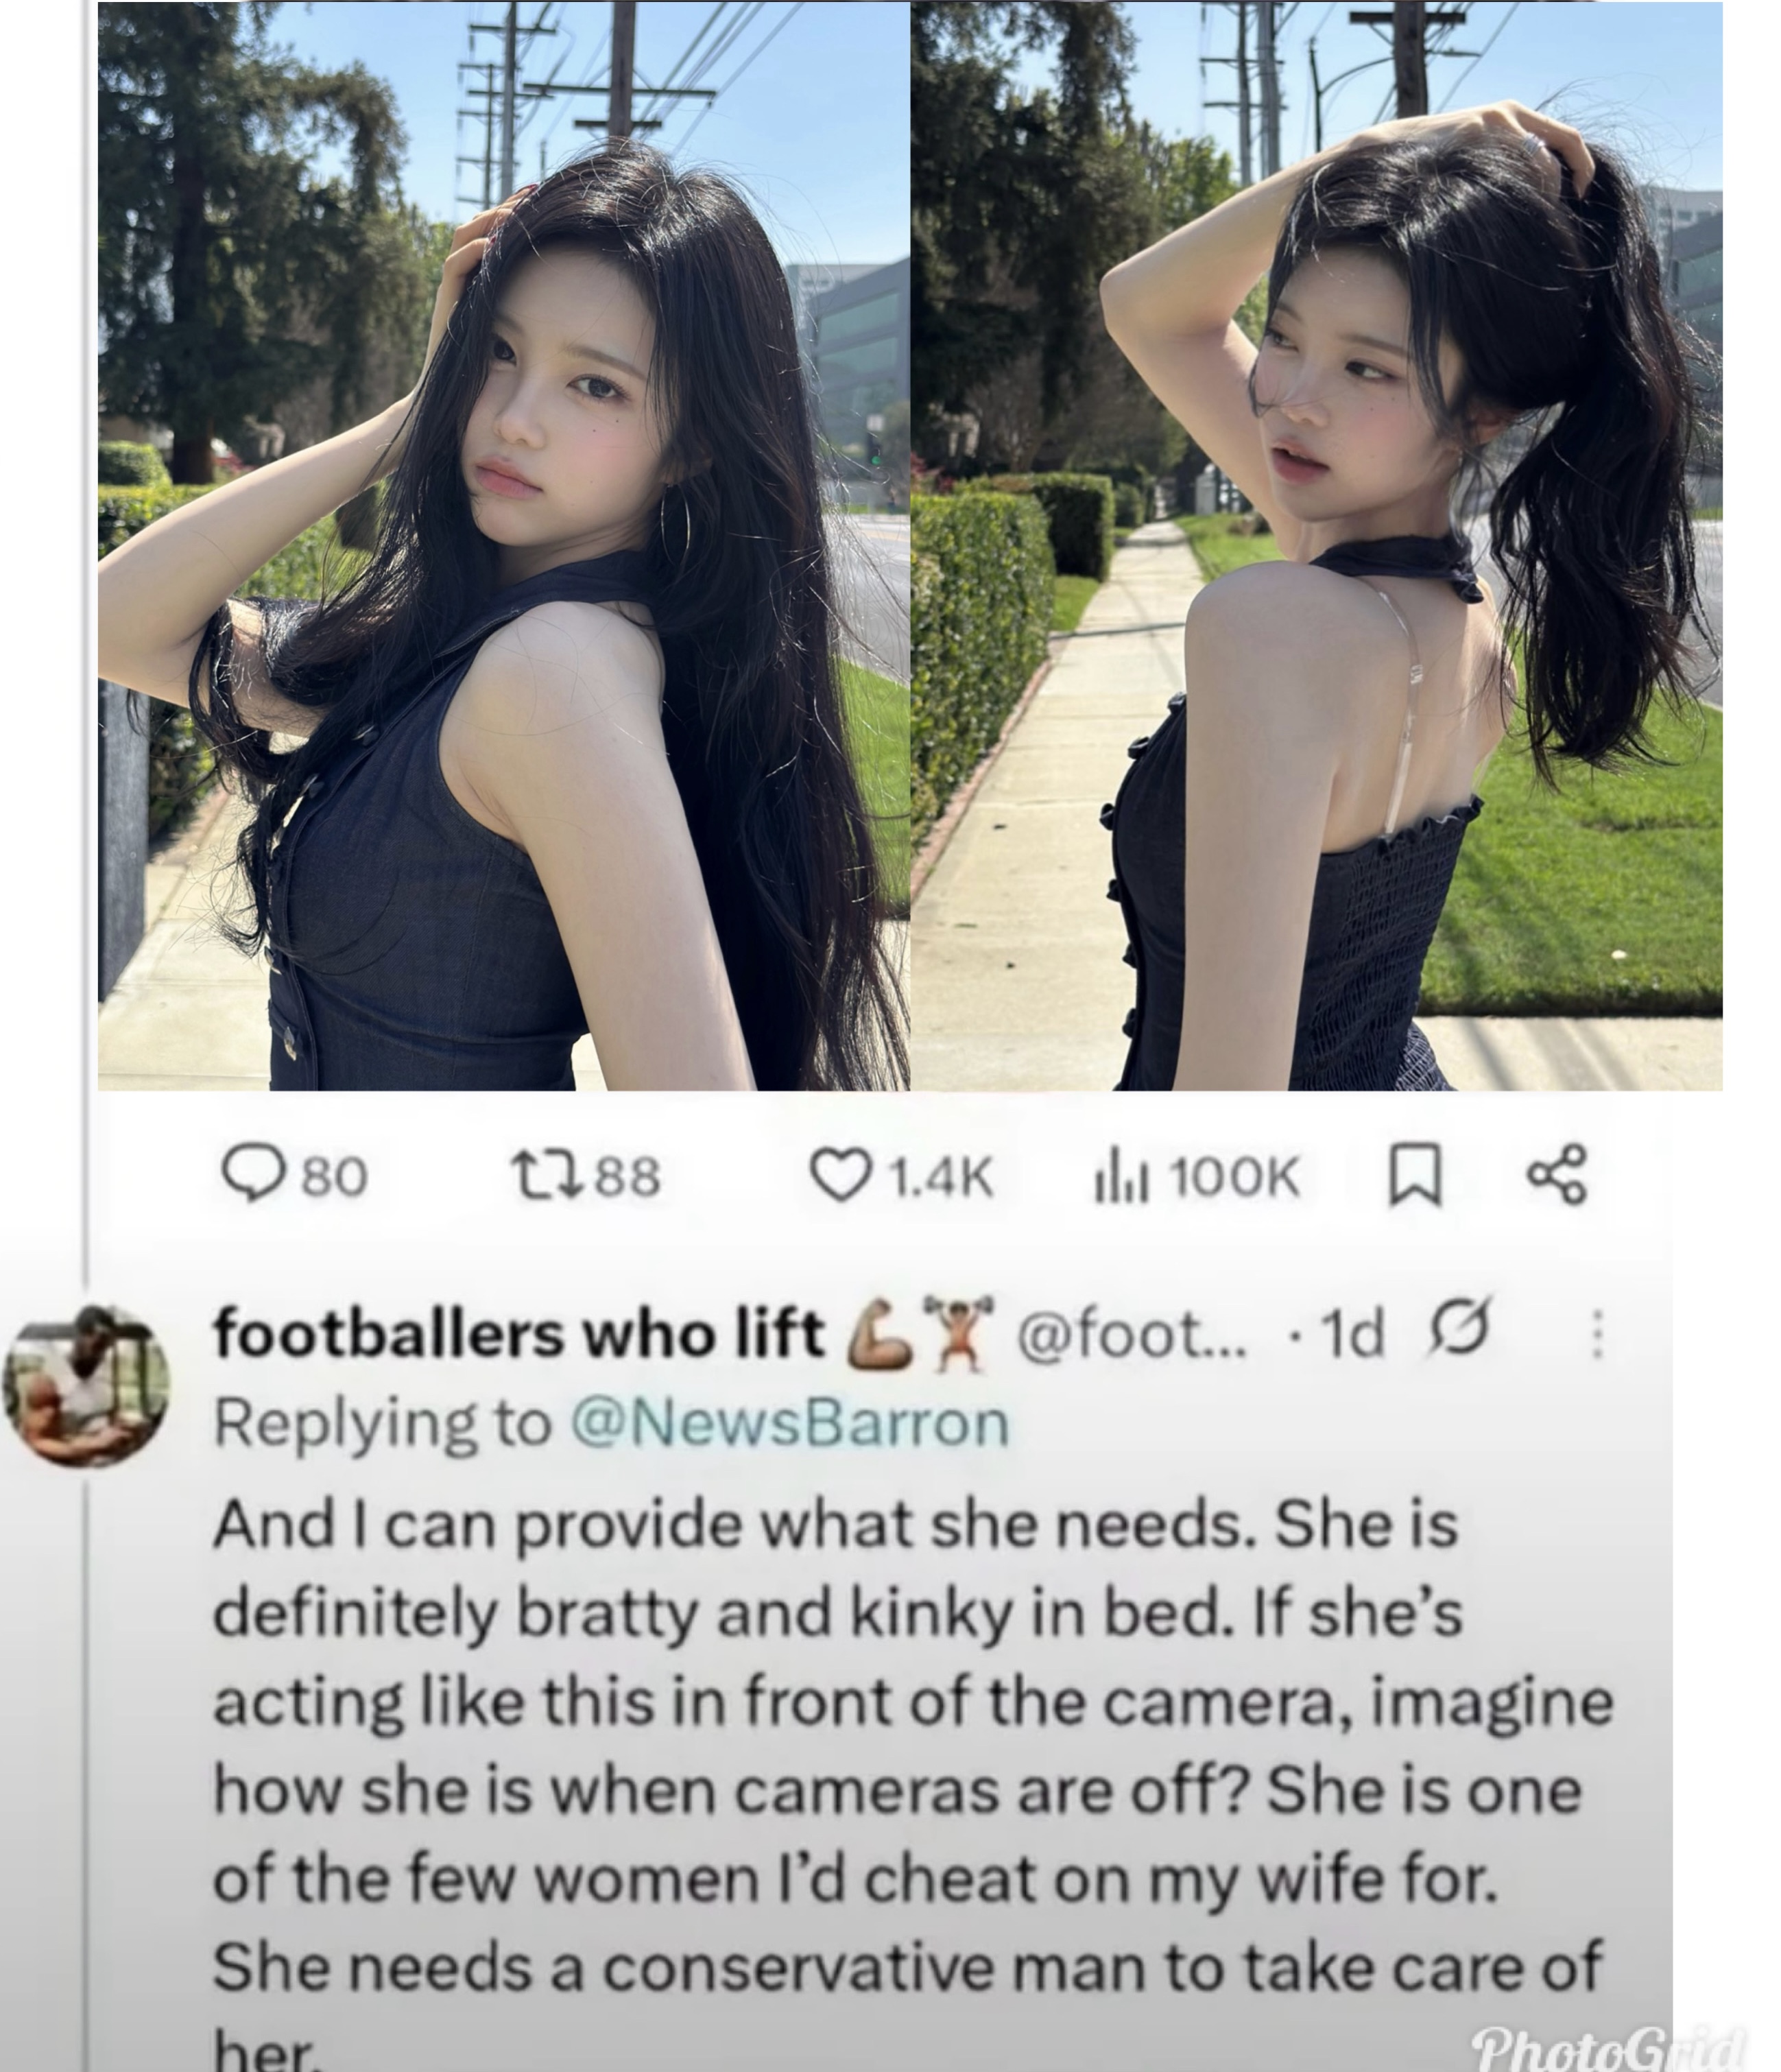The width and height of the screenshot is (1781, 2072).
Task: Open the three-dot more options menu
Action: click(1597, 1334)
